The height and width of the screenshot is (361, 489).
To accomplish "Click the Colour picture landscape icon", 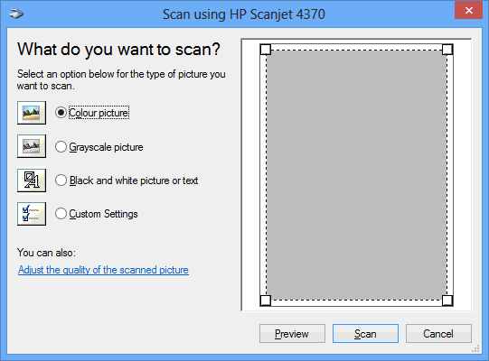I will (x=32, y=113).
